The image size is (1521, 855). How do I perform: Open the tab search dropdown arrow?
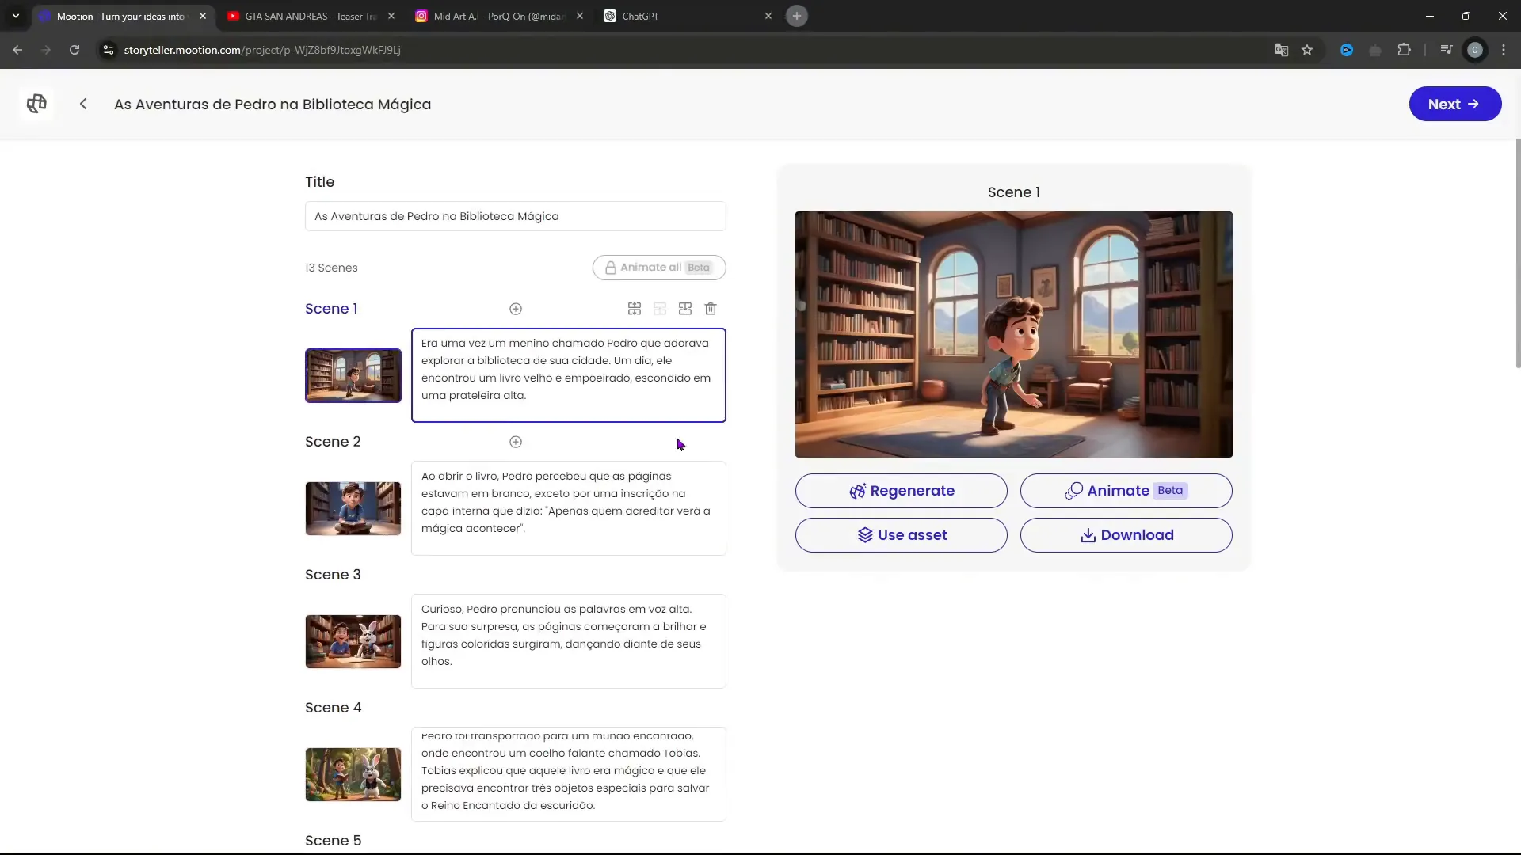pos(16,16)
